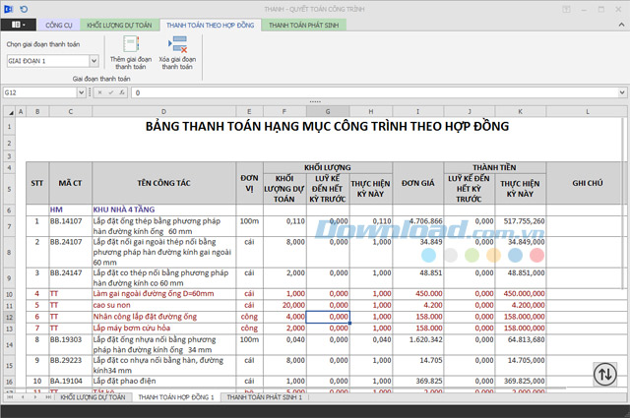
Task: Open THANH TOÁN PHÁT SINH ribbon tab
Action: click(x=304, y=25)
